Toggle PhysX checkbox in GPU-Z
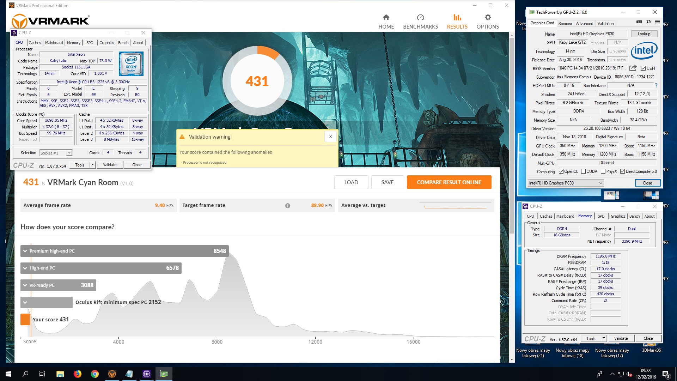Viewport: 677px width, 381px height. 603,171
